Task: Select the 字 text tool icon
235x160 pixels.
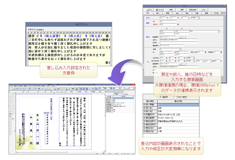Action: pos(39,89)
